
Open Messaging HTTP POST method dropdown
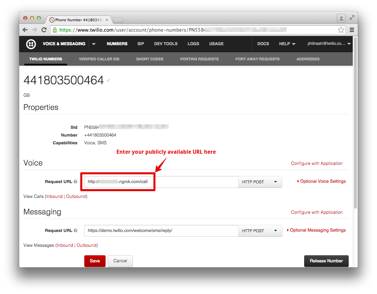(260, 231)
